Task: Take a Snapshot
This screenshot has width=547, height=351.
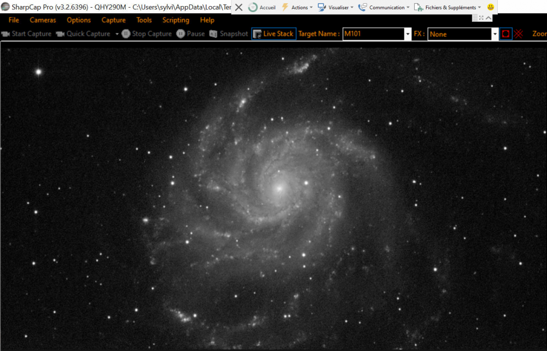Action: pos(229,34)
